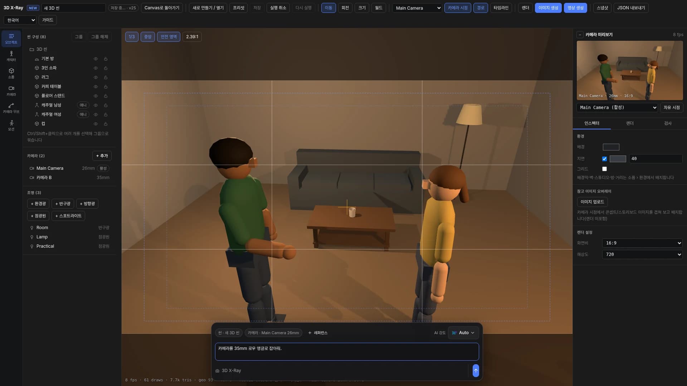Viewport: 687px width, 386px height.
Task: Switch to the 인스펙터 tab
Action: [591, 123]
